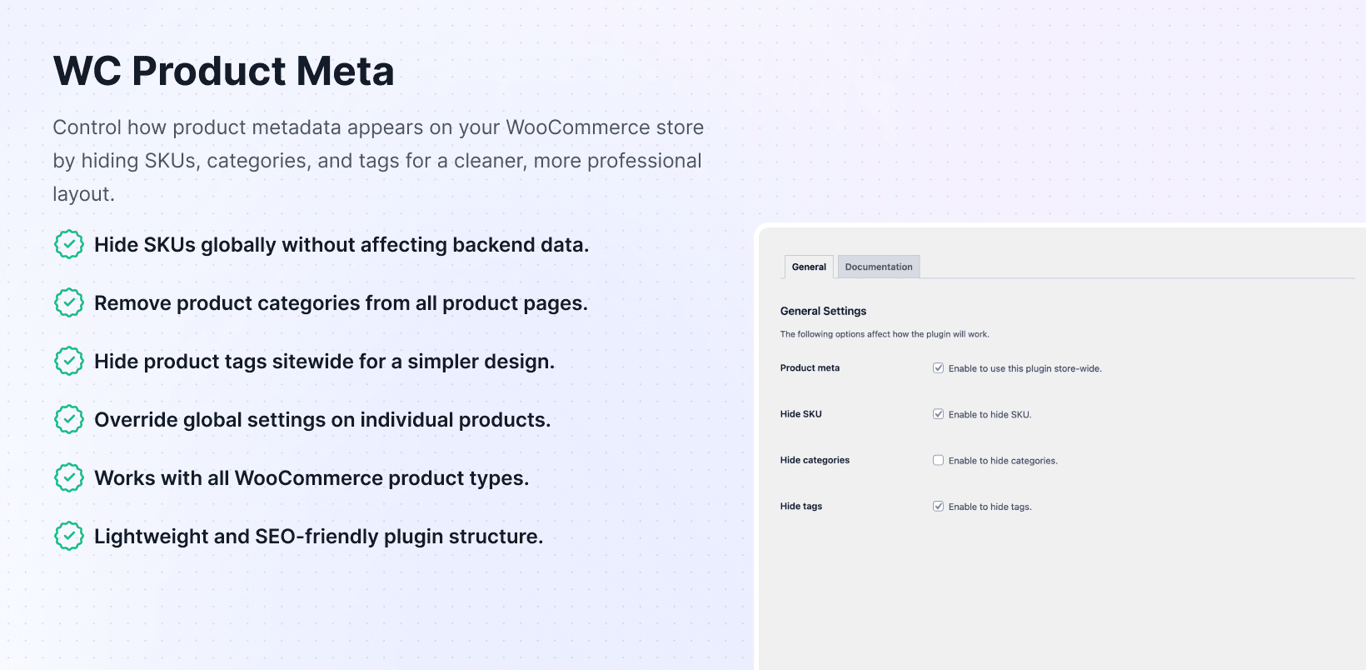Uncheck the Enable to hide SKU checkbox
1366x670 pixels.
[x=939, y=414]
